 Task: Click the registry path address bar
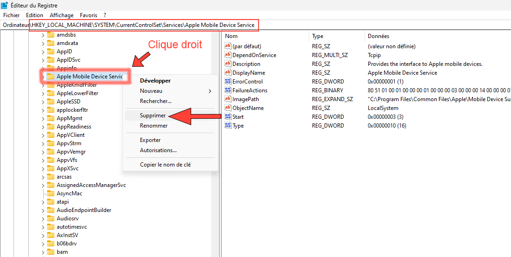pos(144,25)
